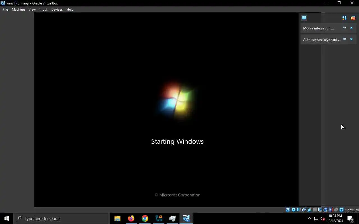
Task: Select the win7 VM window taskbar icon
Action: point(186,218)
